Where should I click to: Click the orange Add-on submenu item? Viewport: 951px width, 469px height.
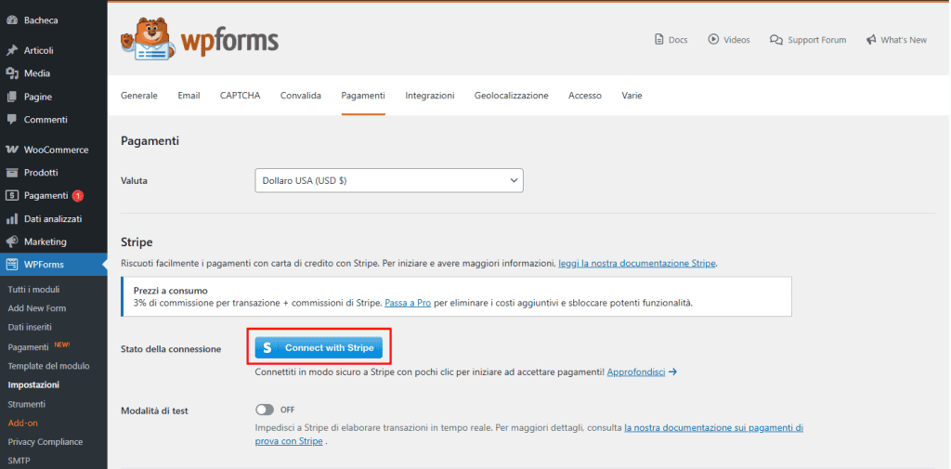point(23,423)
